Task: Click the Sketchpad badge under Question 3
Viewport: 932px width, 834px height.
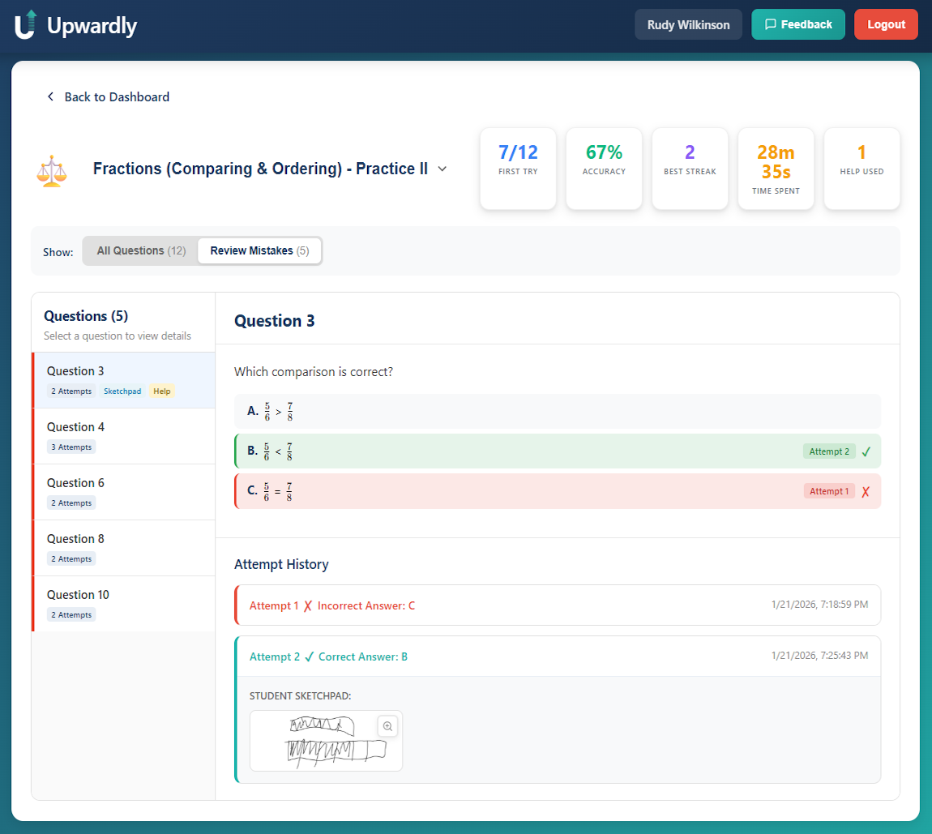Action: (x=122, y=391)
